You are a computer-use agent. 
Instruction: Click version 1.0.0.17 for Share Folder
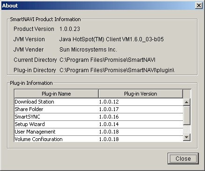click(x=109, y=109)
